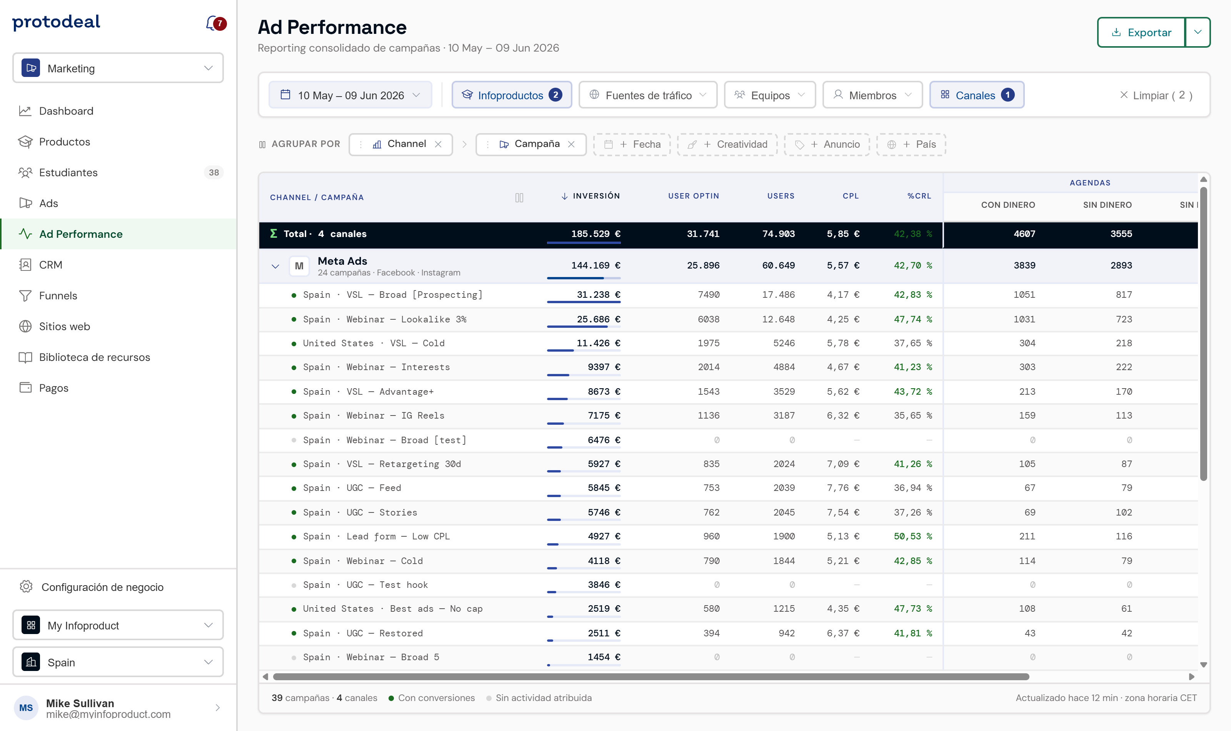Viewport: 1231px width, 731px height.
Task: Click the horizontal table scrollbar
Action: point(651,677)
